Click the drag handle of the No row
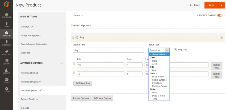Image resolution: width=226 pixels, height=110 pixels. click(x=74, y=72)
